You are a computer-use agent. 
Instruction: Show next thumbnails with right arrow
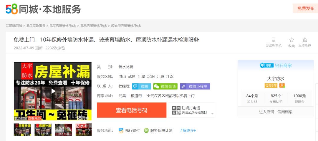89,130
